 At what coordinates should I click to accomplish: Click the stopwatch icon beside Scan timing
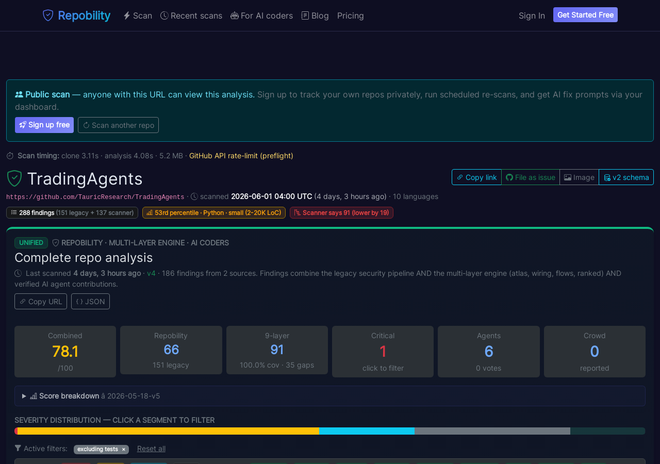[10, 156]
